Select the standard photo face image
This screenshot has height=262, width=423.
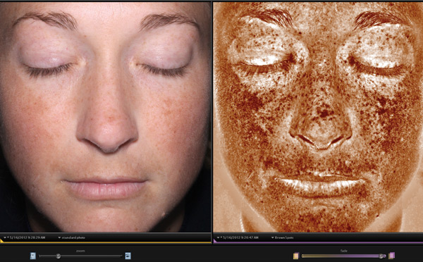click(x=105, y=117)
